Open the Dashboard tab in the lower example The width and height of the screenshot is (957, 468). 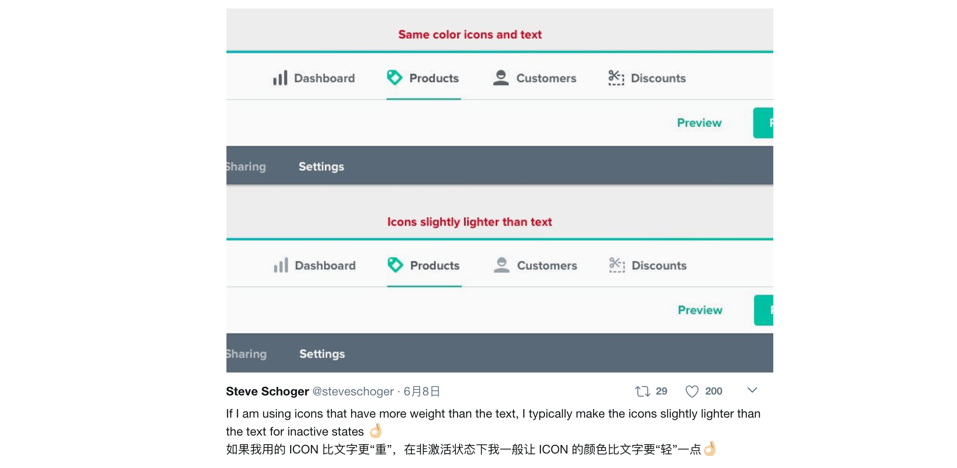tap(325, 266)
